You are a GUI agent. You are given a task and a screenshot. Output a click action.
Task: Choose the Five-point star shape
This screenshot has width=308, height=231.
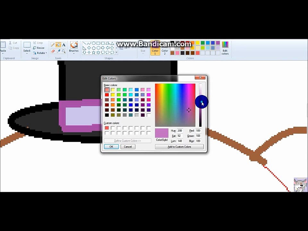(94, 52)
